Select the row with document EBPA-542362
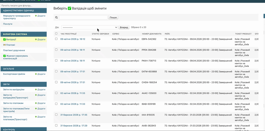Screen dimensions: 265x131 point(56,39)
